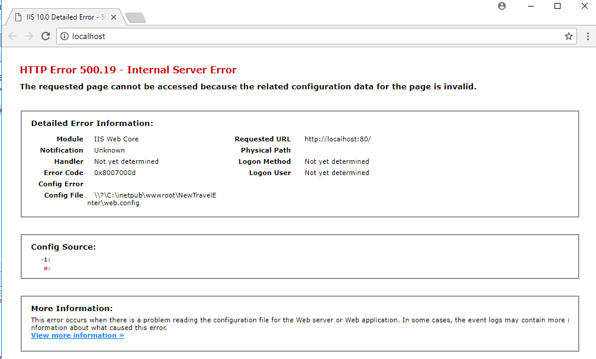Click the Physical Path label

pyautogui.click(x=266, y=150)
